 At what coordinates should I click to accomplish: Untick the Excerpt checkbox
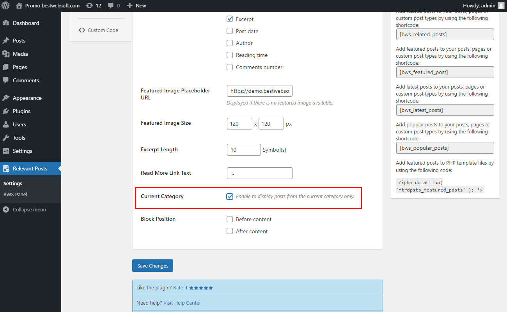(230, 19)
